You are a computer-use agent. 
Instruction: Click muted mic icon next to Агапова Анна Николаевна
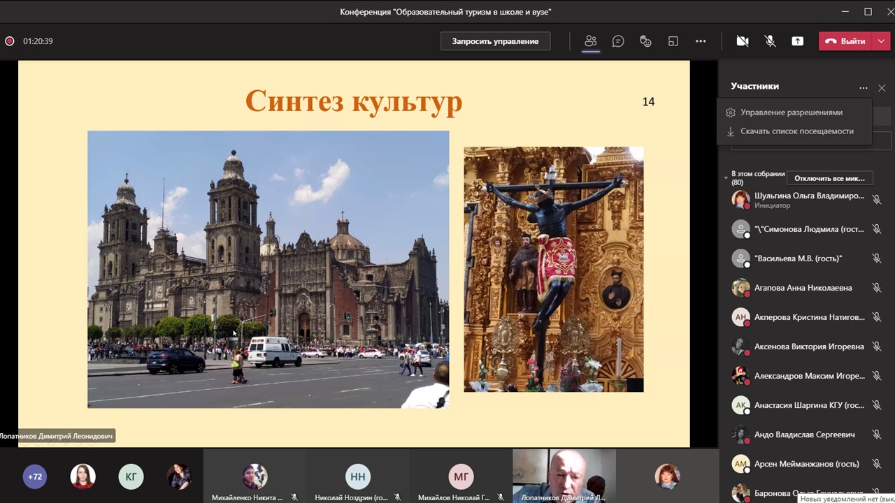pyautogui.click(x=876, y=288)
